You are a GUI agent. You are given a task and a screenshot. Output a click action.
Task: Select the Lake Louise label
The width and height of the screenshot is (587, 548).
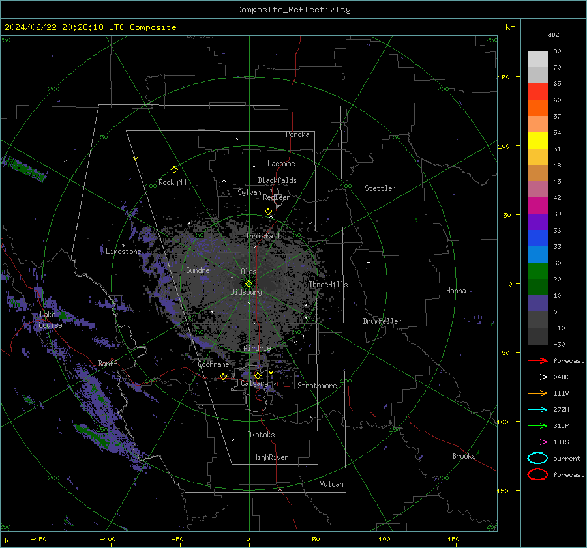[50, 320]
